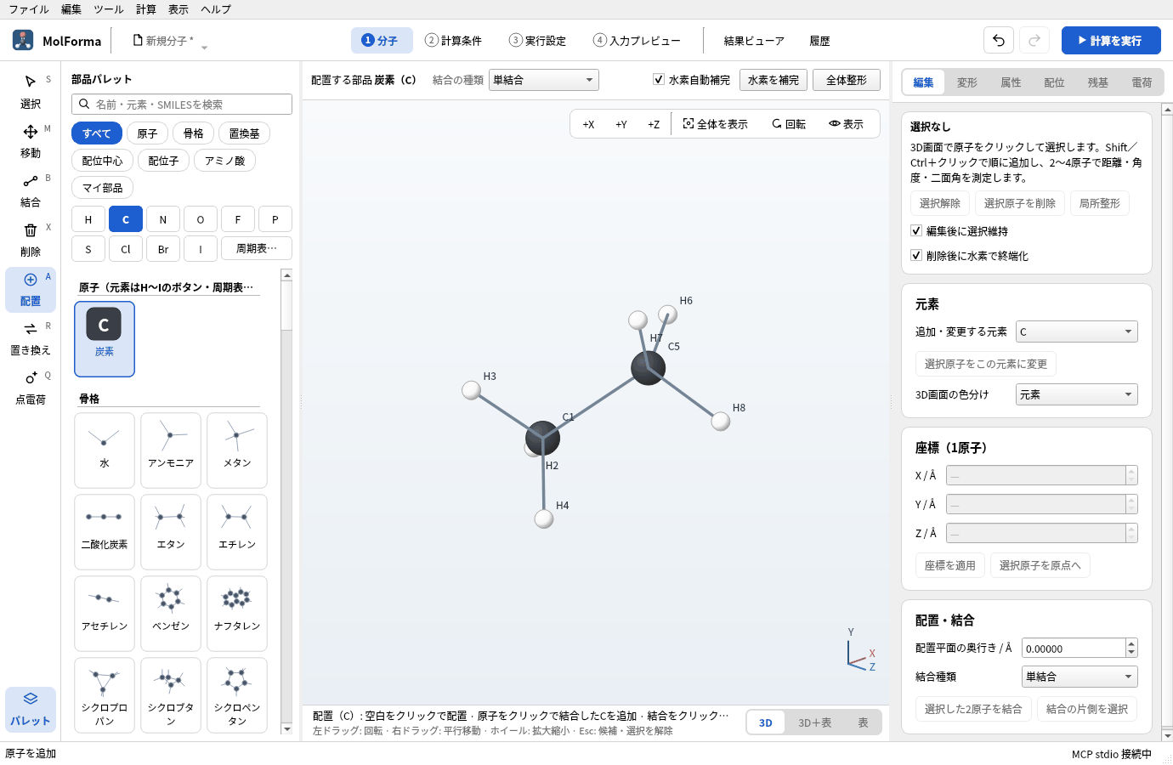Choose the 移動 (move) tool
The image size is (1173, 765).
31,141
